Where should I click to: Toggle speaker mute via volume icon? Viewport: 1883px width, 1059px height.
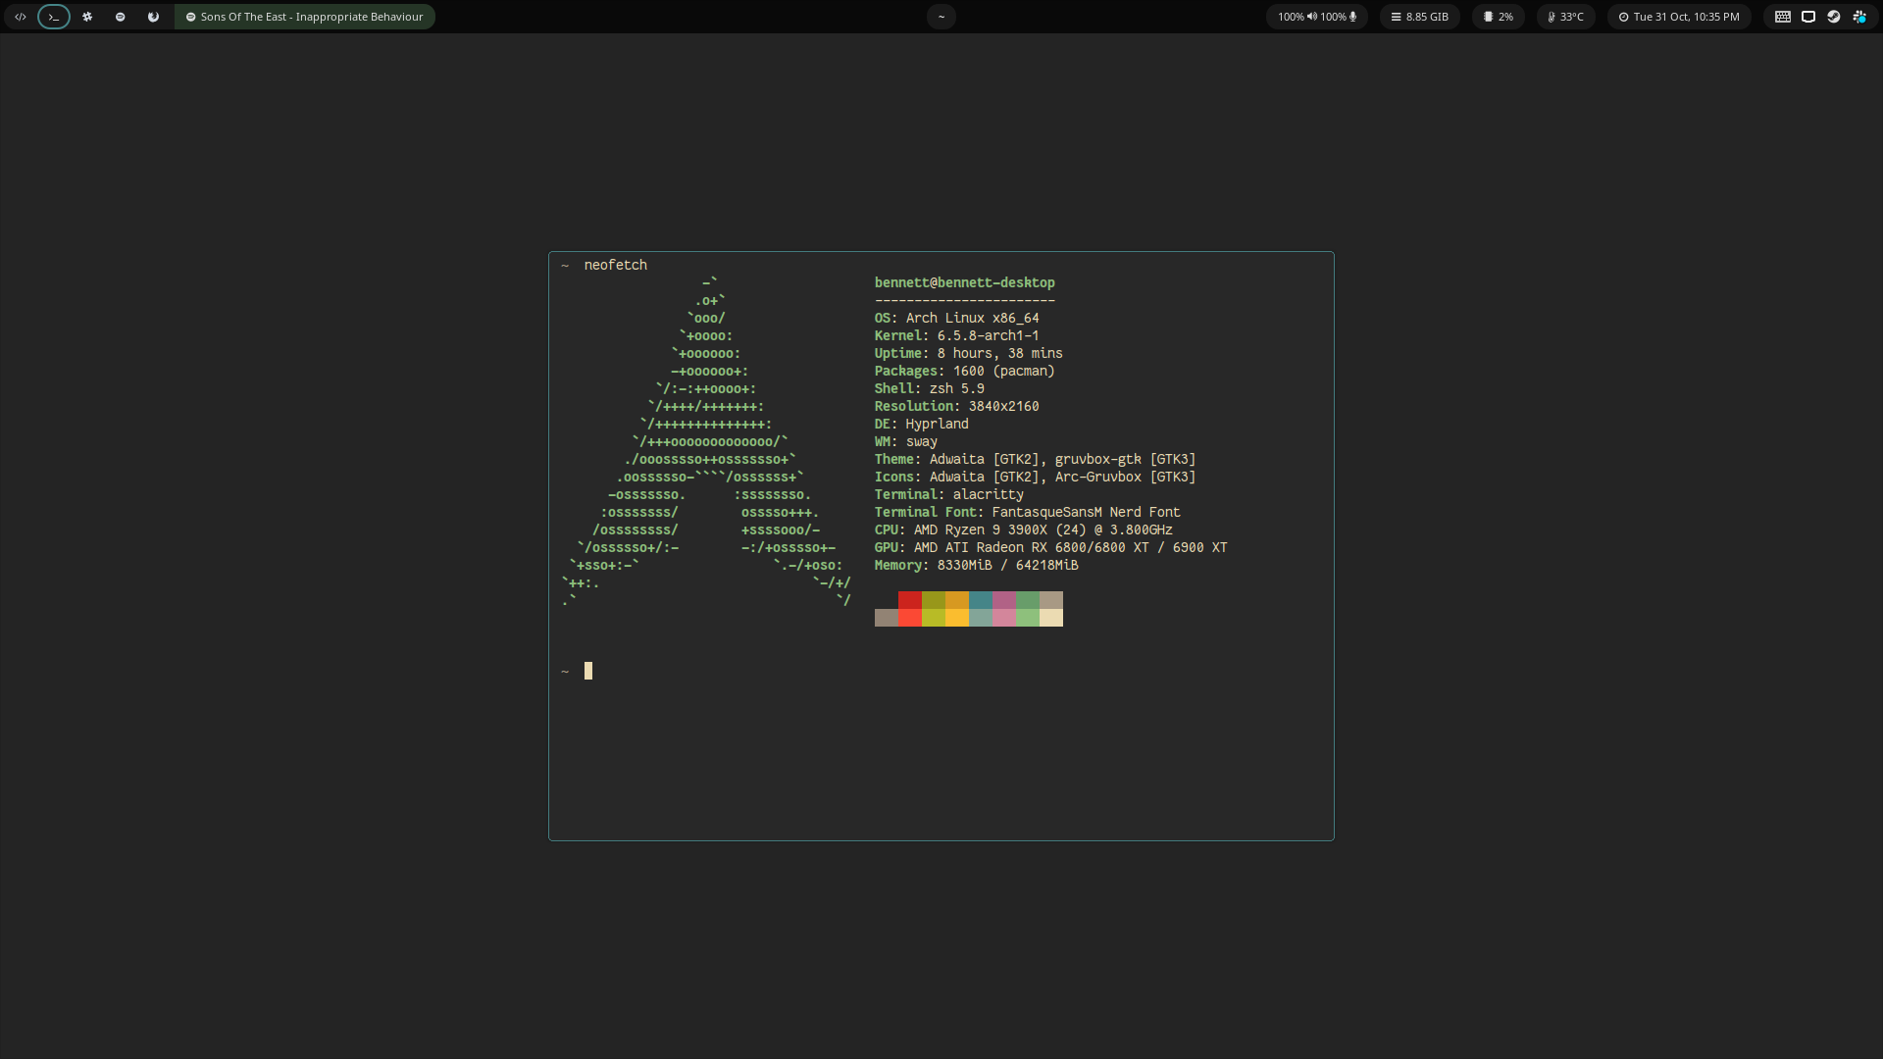1311,17
